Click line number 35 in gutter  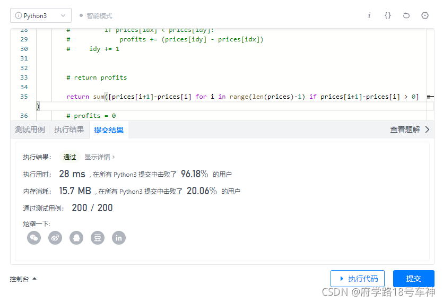coord(24,97)
